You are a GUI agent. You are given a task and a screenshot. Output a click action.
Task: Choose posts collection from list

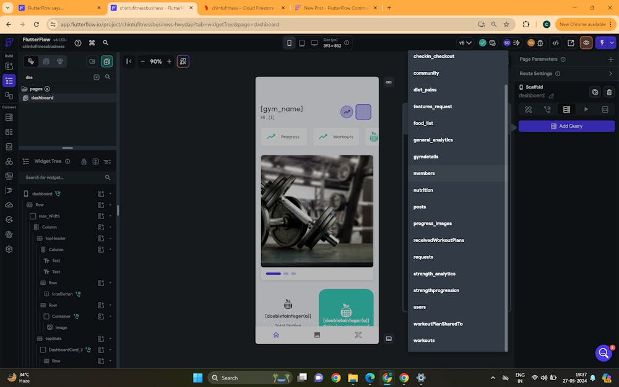click(x=456, y=207)
